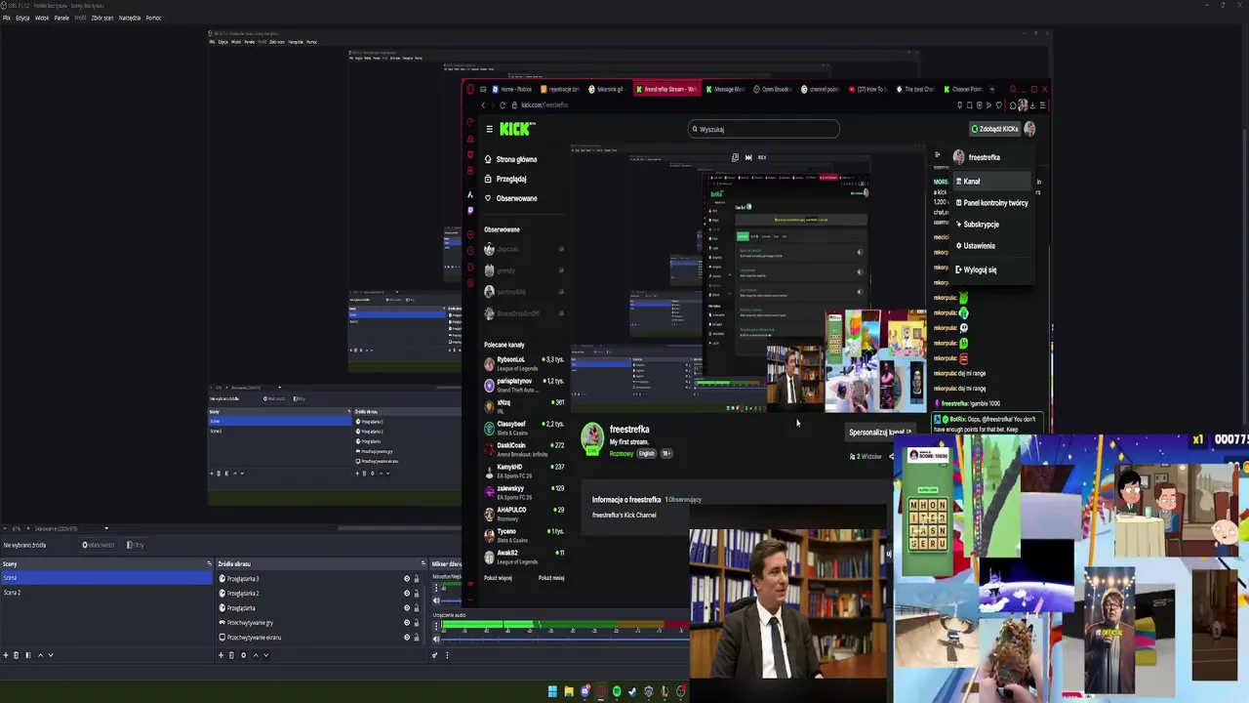This screenshot has width=1249, height=703.
Task: Open the user avatar beside Zdobądź KICKs
Action: point(1029,129)
